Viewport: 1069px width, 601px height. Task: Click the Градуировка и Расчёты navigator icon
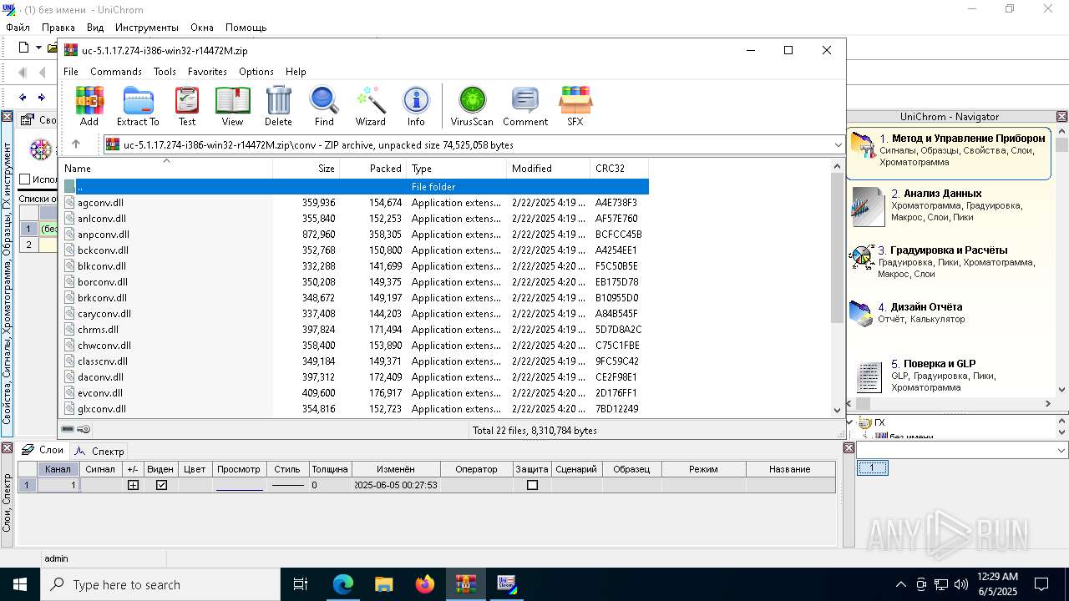(862, 257)
